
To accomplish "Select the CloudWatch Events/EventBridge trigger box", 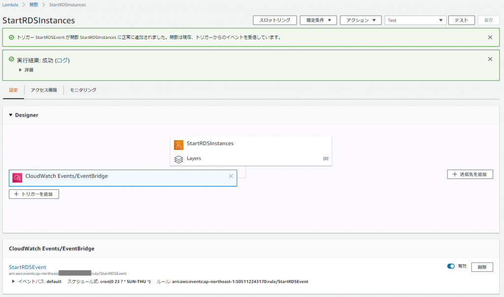I will click(123, 178).
